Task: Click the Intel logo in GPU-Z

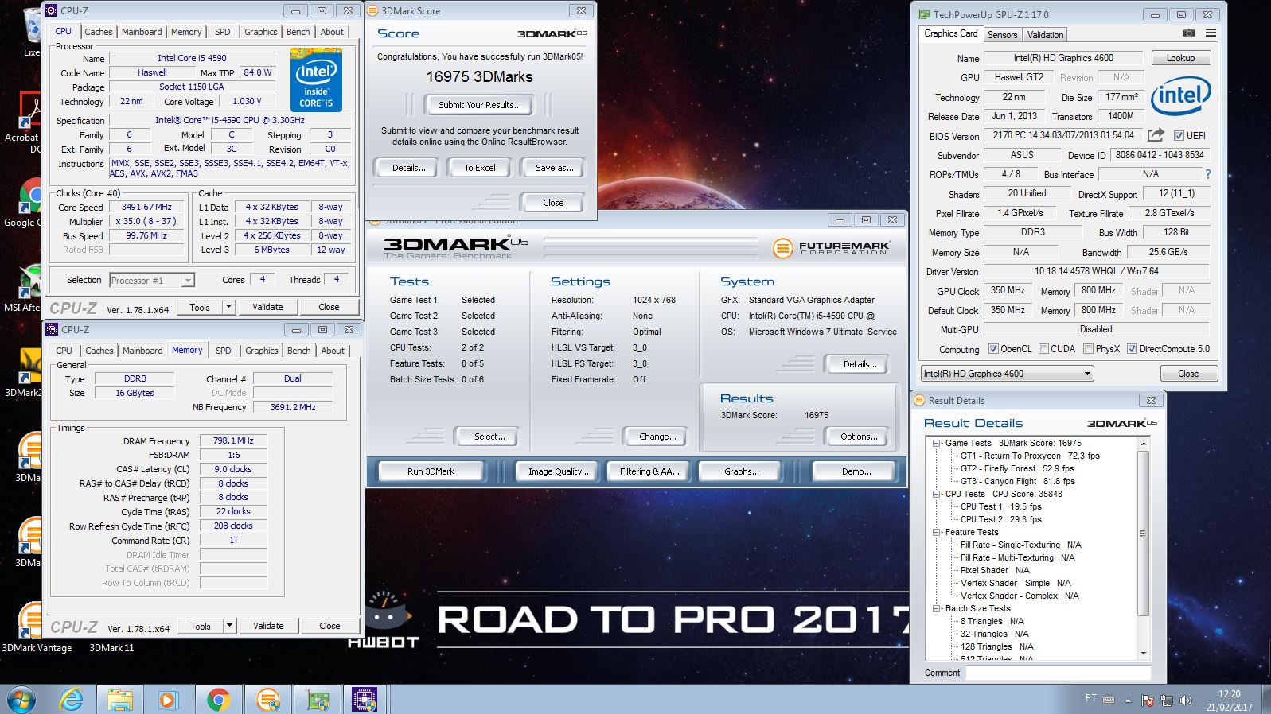Action: 1180,97
